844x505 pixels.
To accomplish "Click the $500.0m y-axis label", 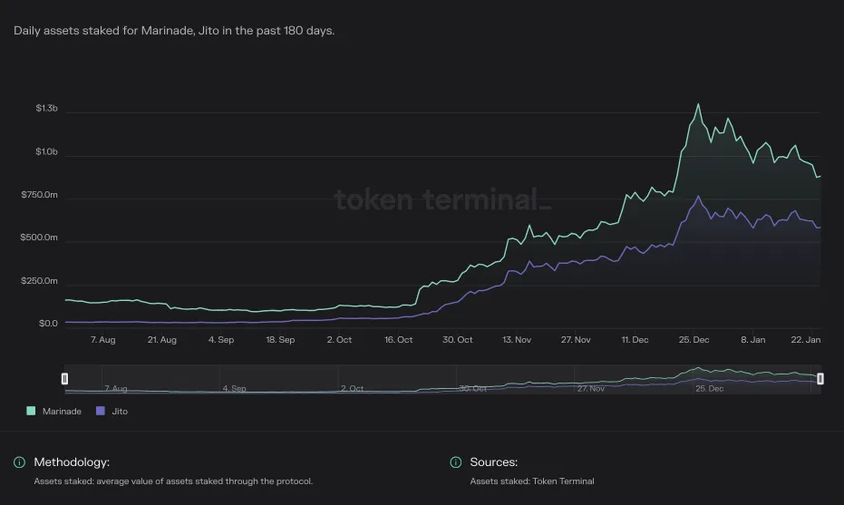I will pyautogui.click(x=39, y=238).
